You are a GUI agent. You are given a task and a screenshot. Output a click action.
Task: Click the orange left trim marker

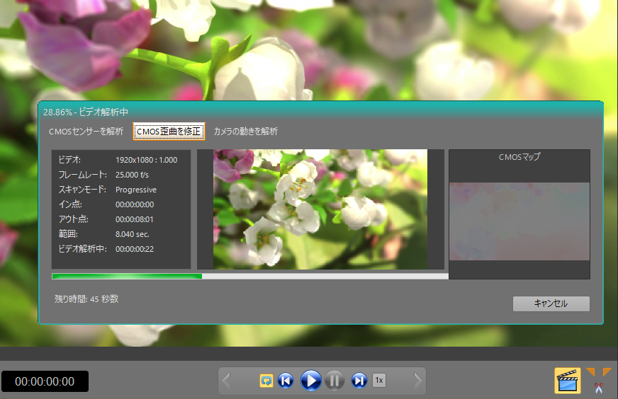pos(590,372)
